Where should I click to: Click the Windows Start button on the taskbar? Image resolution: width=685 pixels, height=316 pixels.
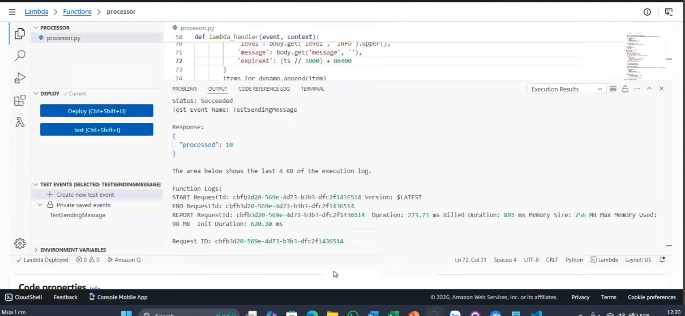[x=127, y=314]
